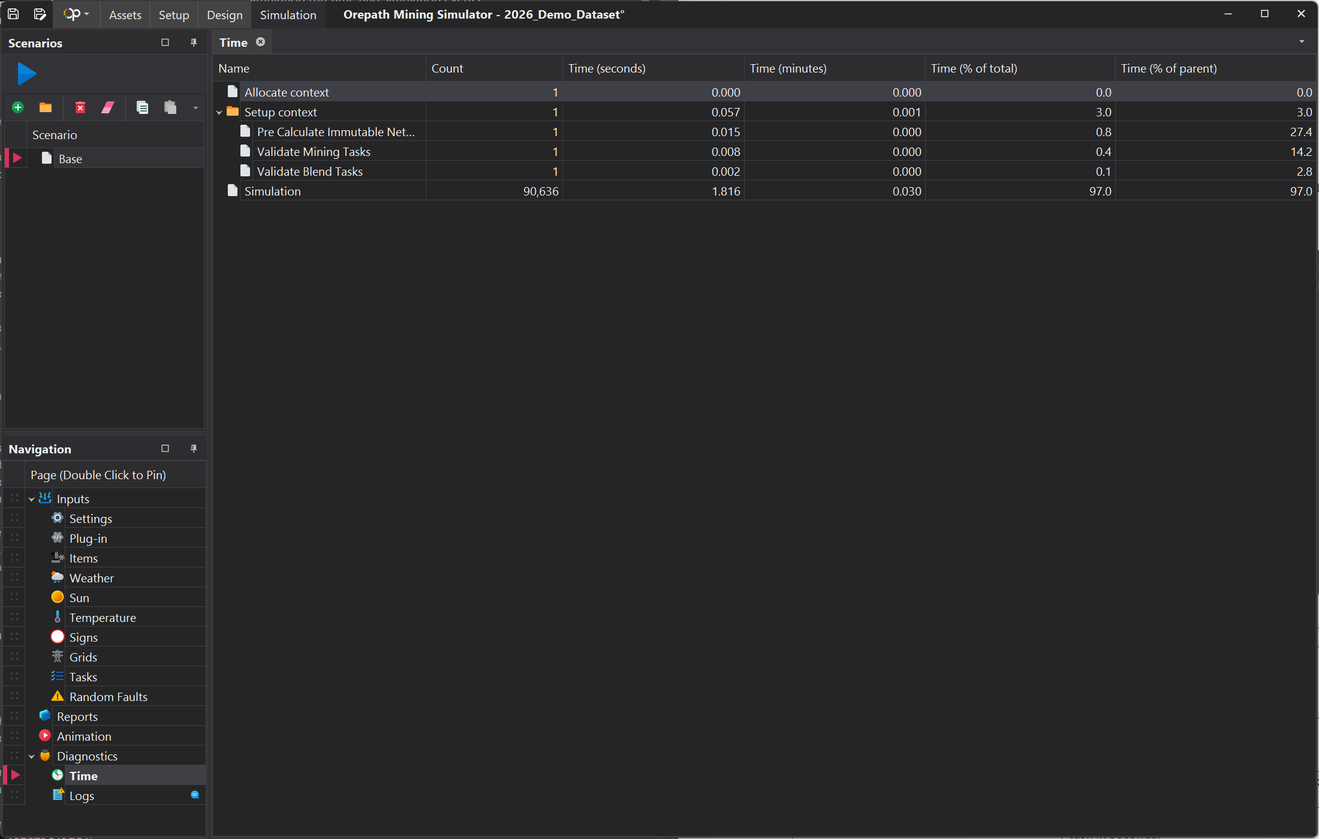Open the Design menu
The width and height of the screenshot is (1319, 839).
pos(225,15)
